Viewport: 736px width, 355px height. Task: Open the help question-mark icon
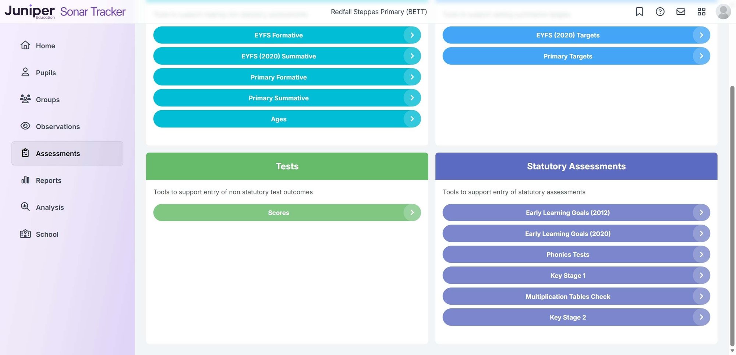(660, 11)
